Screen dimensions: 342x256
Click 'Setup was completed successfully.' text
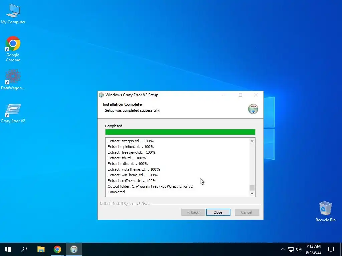point(133,110)
